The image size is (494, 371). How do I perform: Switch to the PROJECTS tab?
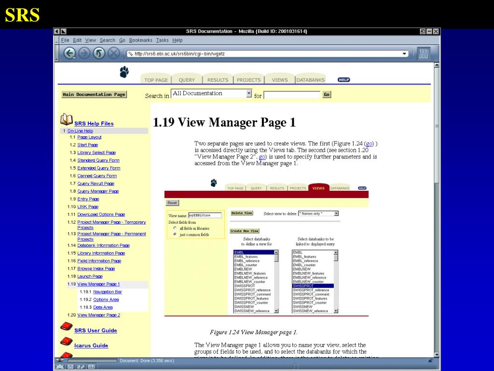[x=248, y=80]
